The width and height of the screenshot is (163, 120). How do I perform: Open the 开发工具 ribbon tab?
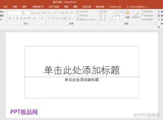[86, 7]
